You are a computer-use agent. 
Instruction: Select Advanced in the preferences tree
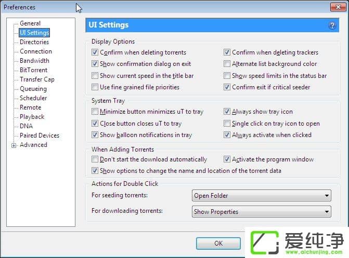33,145
